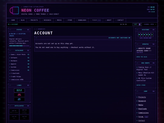Click the clock time in the status bar
Screen dimensions: 164x123
tap(123, 24)
